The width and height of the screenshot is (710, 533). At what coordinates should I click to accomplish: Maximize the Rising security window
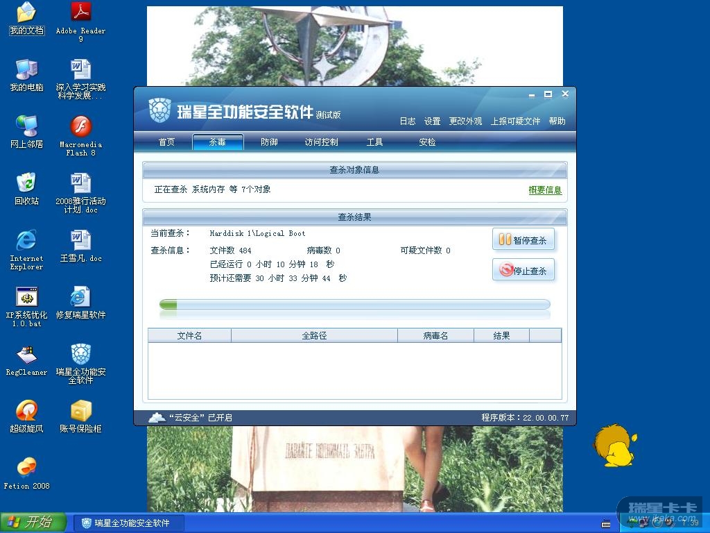[x=548, y=94]
